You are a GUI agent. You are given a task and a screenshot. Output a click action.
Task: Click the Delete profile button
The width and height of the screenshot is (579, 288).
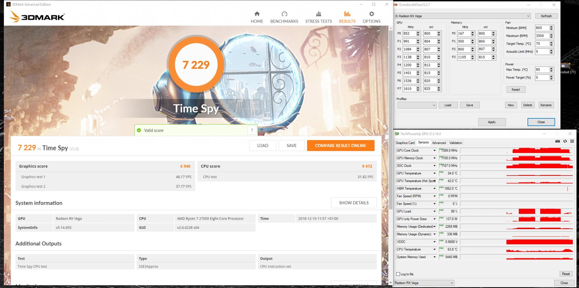tap(528, 105)
